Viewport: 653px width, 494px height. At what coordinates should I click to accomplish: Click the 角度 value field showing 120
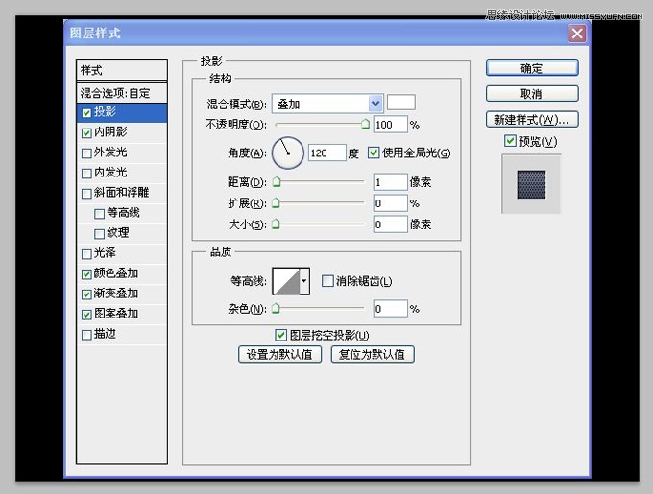tap(327, 153)
